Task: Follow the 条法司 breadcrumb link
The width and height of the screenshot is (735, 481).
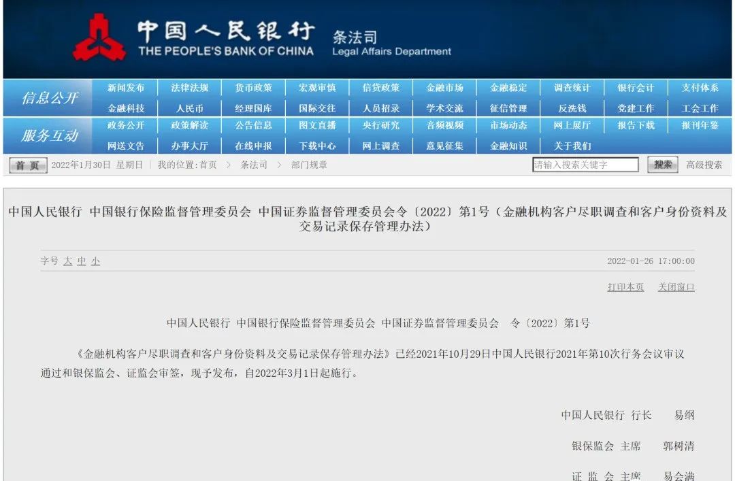Action: pos(254,165)
